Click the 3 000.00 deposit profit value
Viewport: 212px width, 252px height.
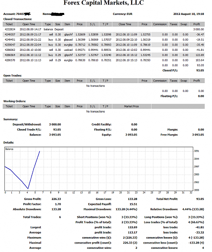pyautogui.click(x=199, y=29)
